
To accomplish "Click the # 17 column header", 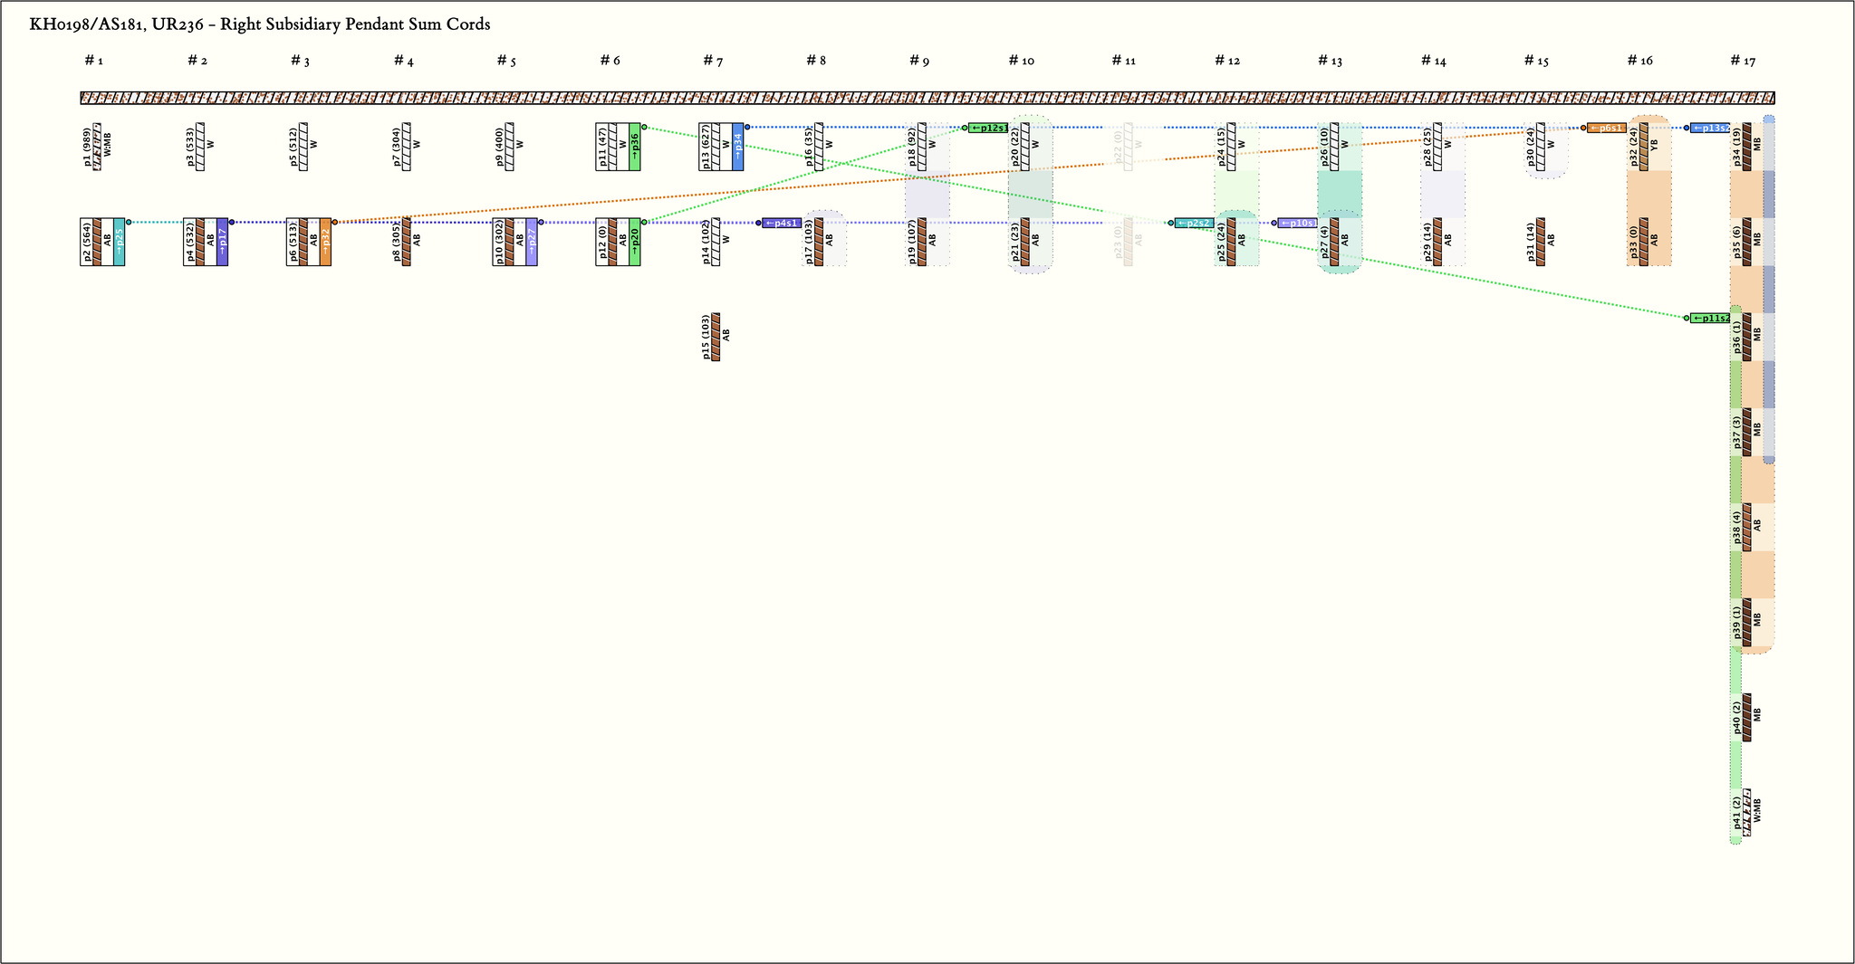I will 1743,61.
